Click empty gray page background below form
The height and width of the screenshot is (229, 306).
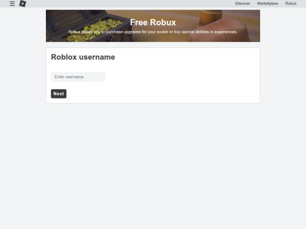(x=153, y=166)
